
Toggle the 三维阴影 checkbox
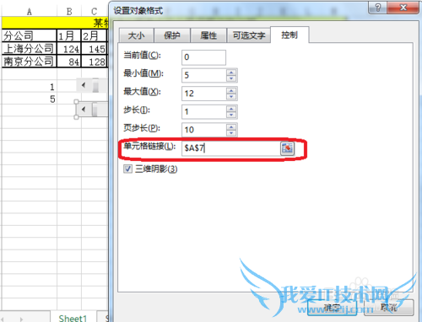[127, 169]
